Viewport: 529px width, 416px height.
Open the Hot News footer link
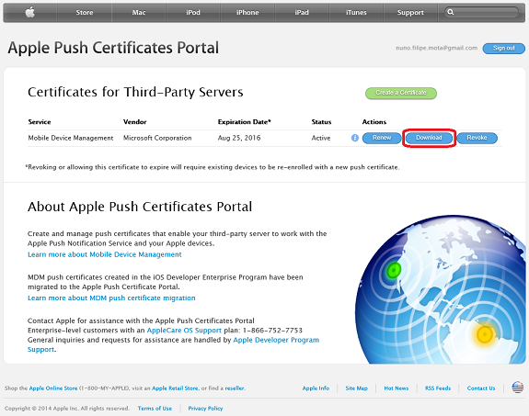397,388
